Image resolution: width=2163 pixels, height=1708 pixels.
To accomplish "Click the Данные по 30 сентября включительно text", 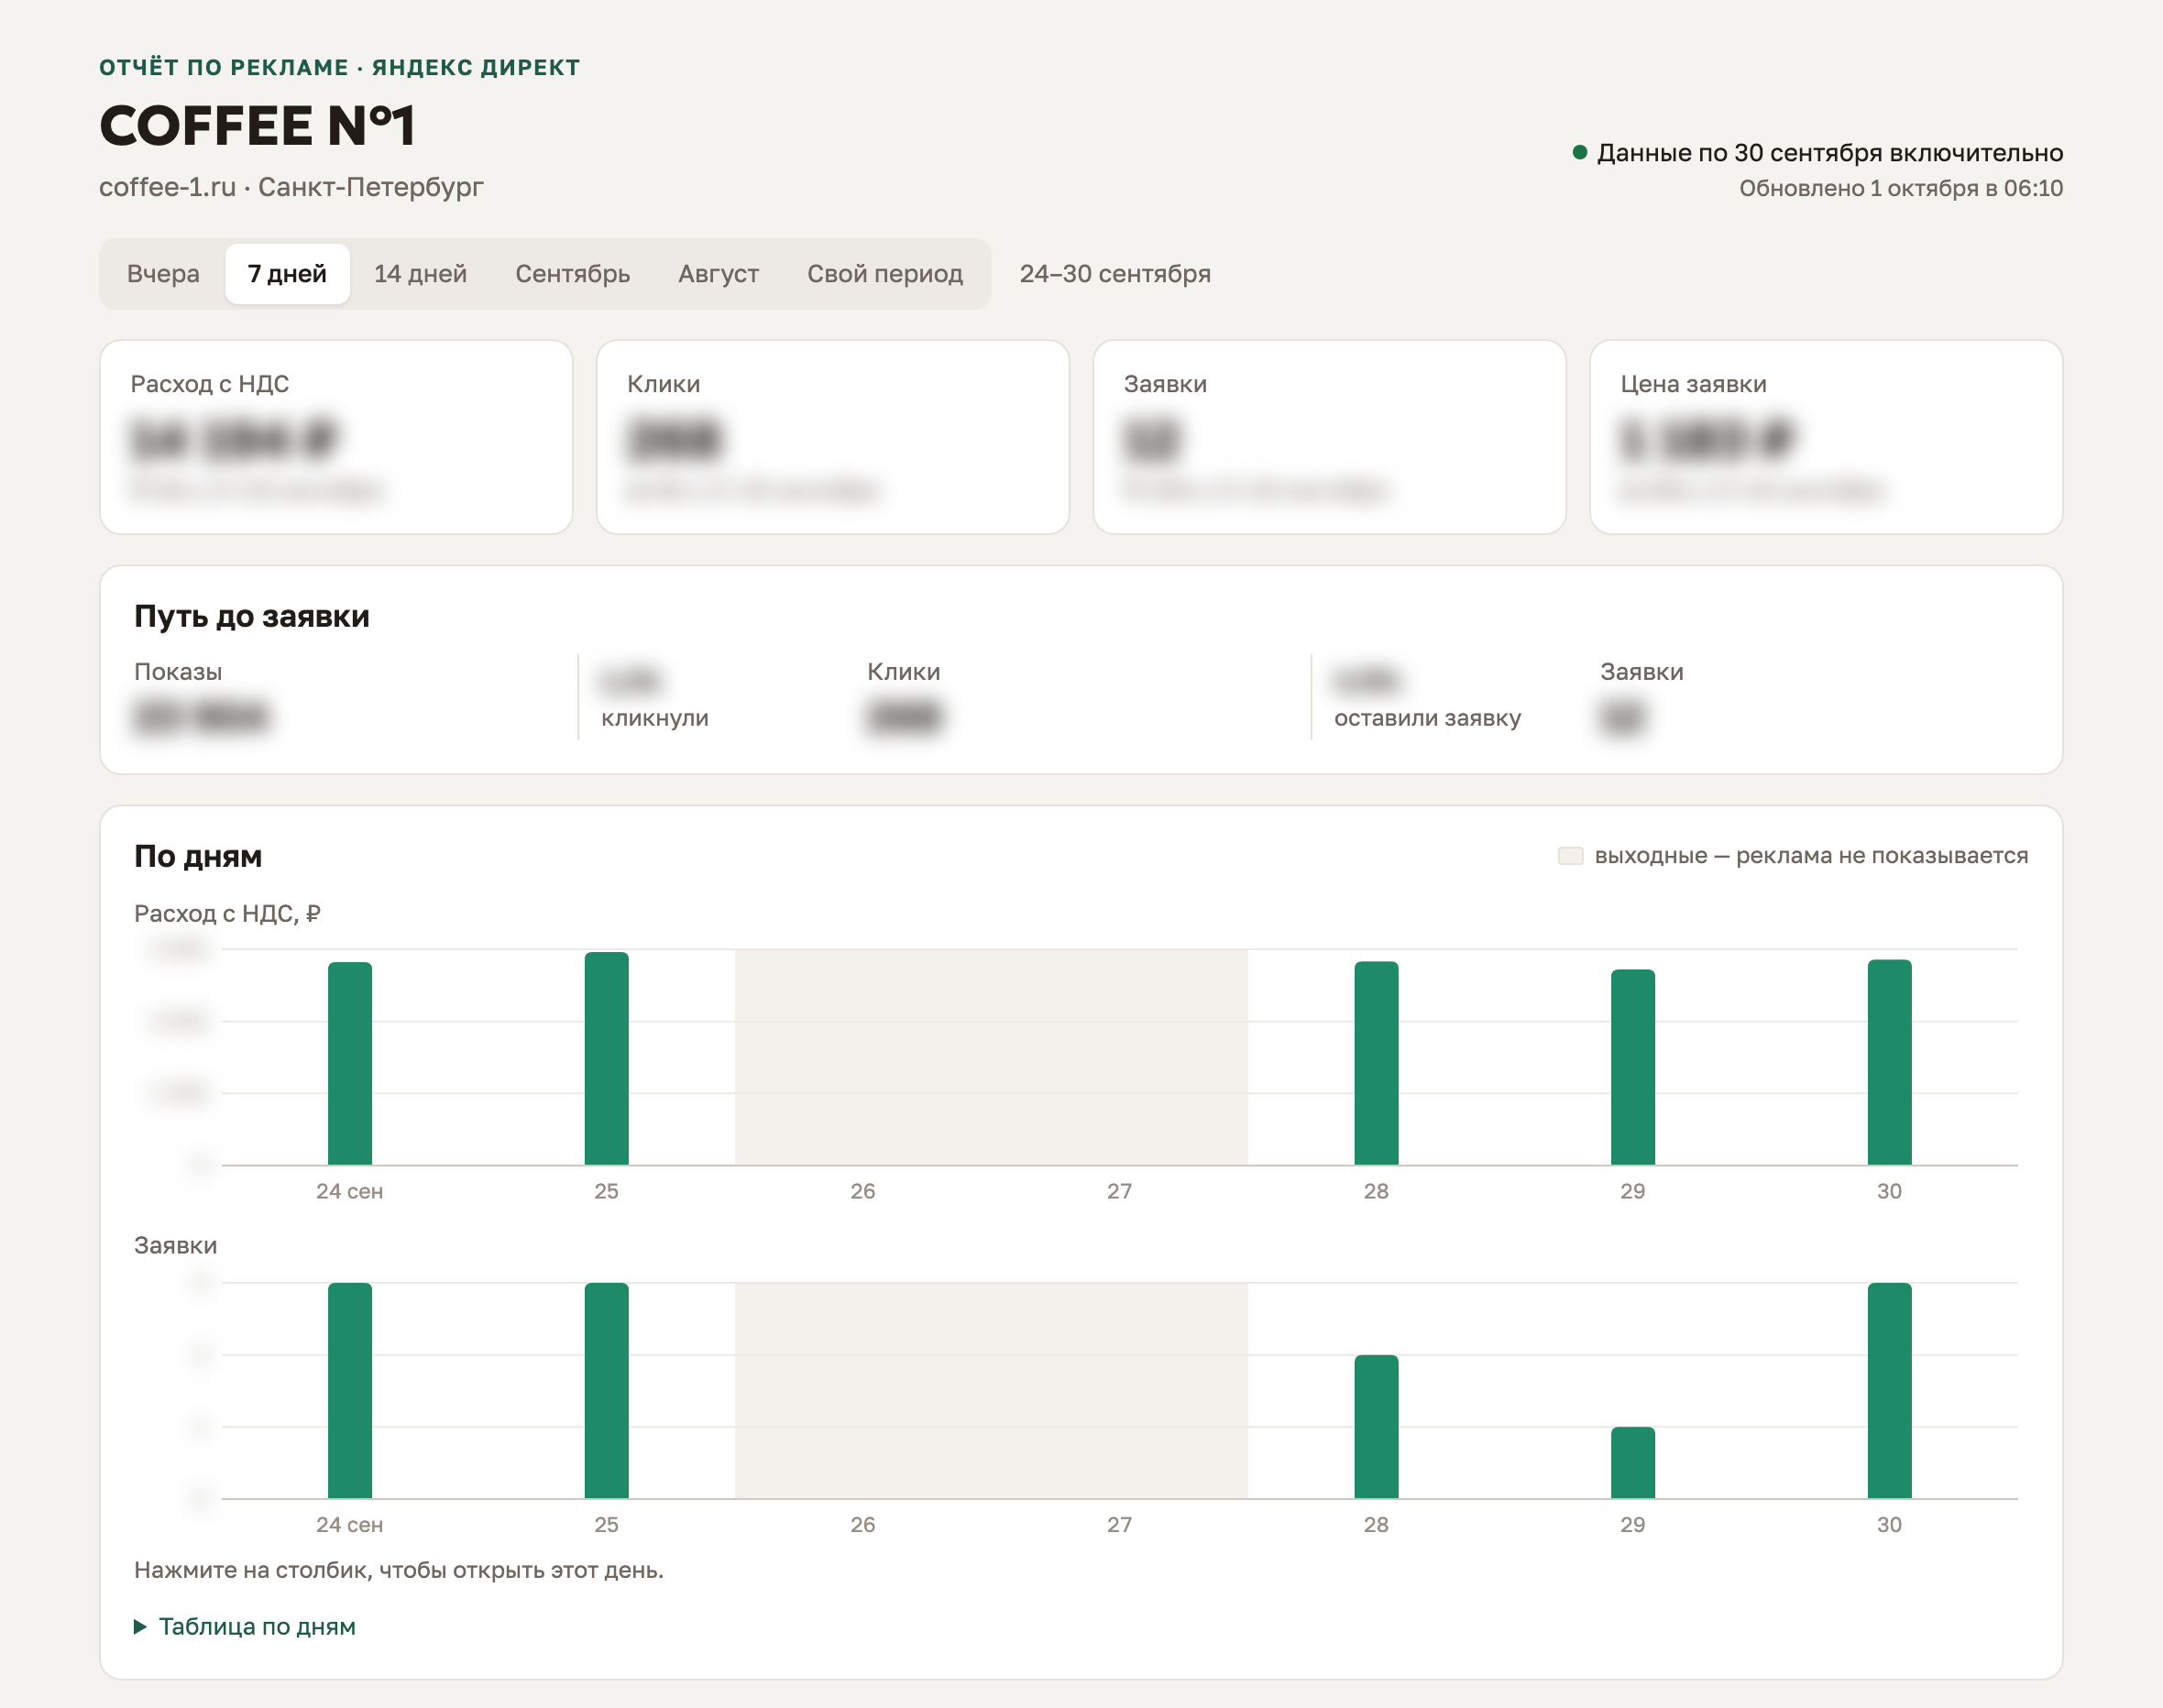I will click(1829, 153).
